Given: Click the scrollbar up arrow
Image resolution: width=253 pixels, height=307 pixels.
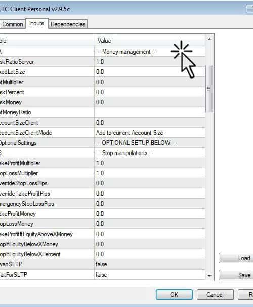Looking at the screenshot, I should 209,39.
